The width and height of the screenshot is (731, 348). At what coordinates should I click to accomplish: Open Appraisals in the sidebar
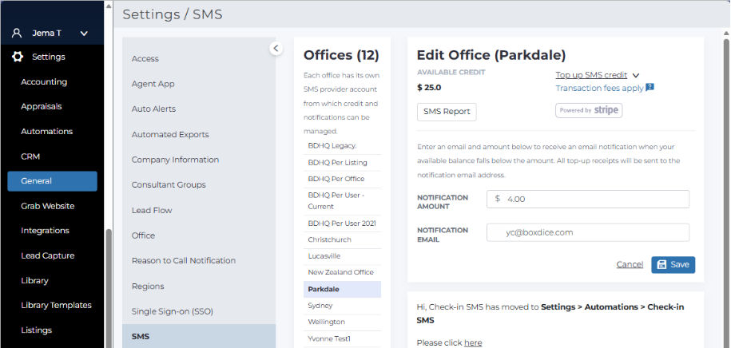(41, 107)
